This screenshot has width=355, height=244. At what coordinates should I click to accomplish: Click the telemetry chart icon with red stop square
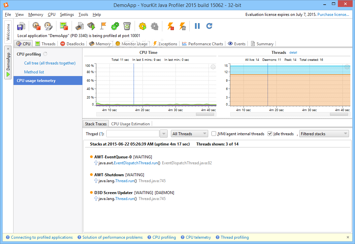pyautogui.click(x=64, y=26)
